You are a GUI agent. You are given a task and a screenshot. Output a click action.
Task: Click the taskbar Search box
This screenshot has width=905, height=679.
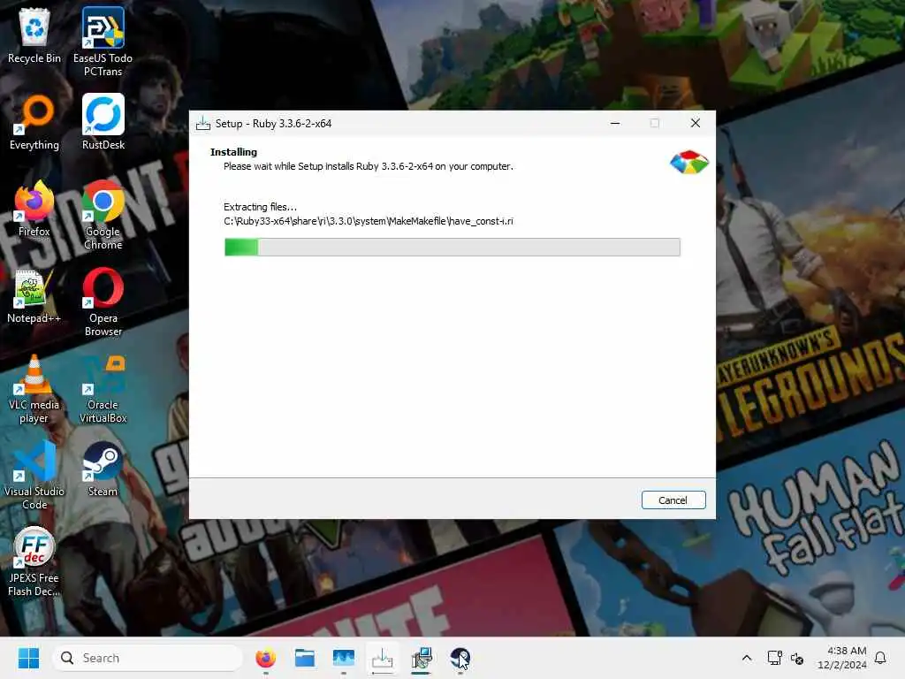(x=148, y=658)
